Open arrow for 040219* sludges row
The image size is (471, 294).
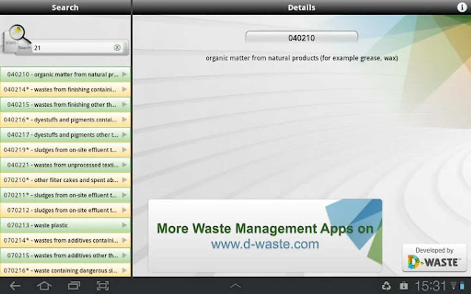(x=124, y=150)
